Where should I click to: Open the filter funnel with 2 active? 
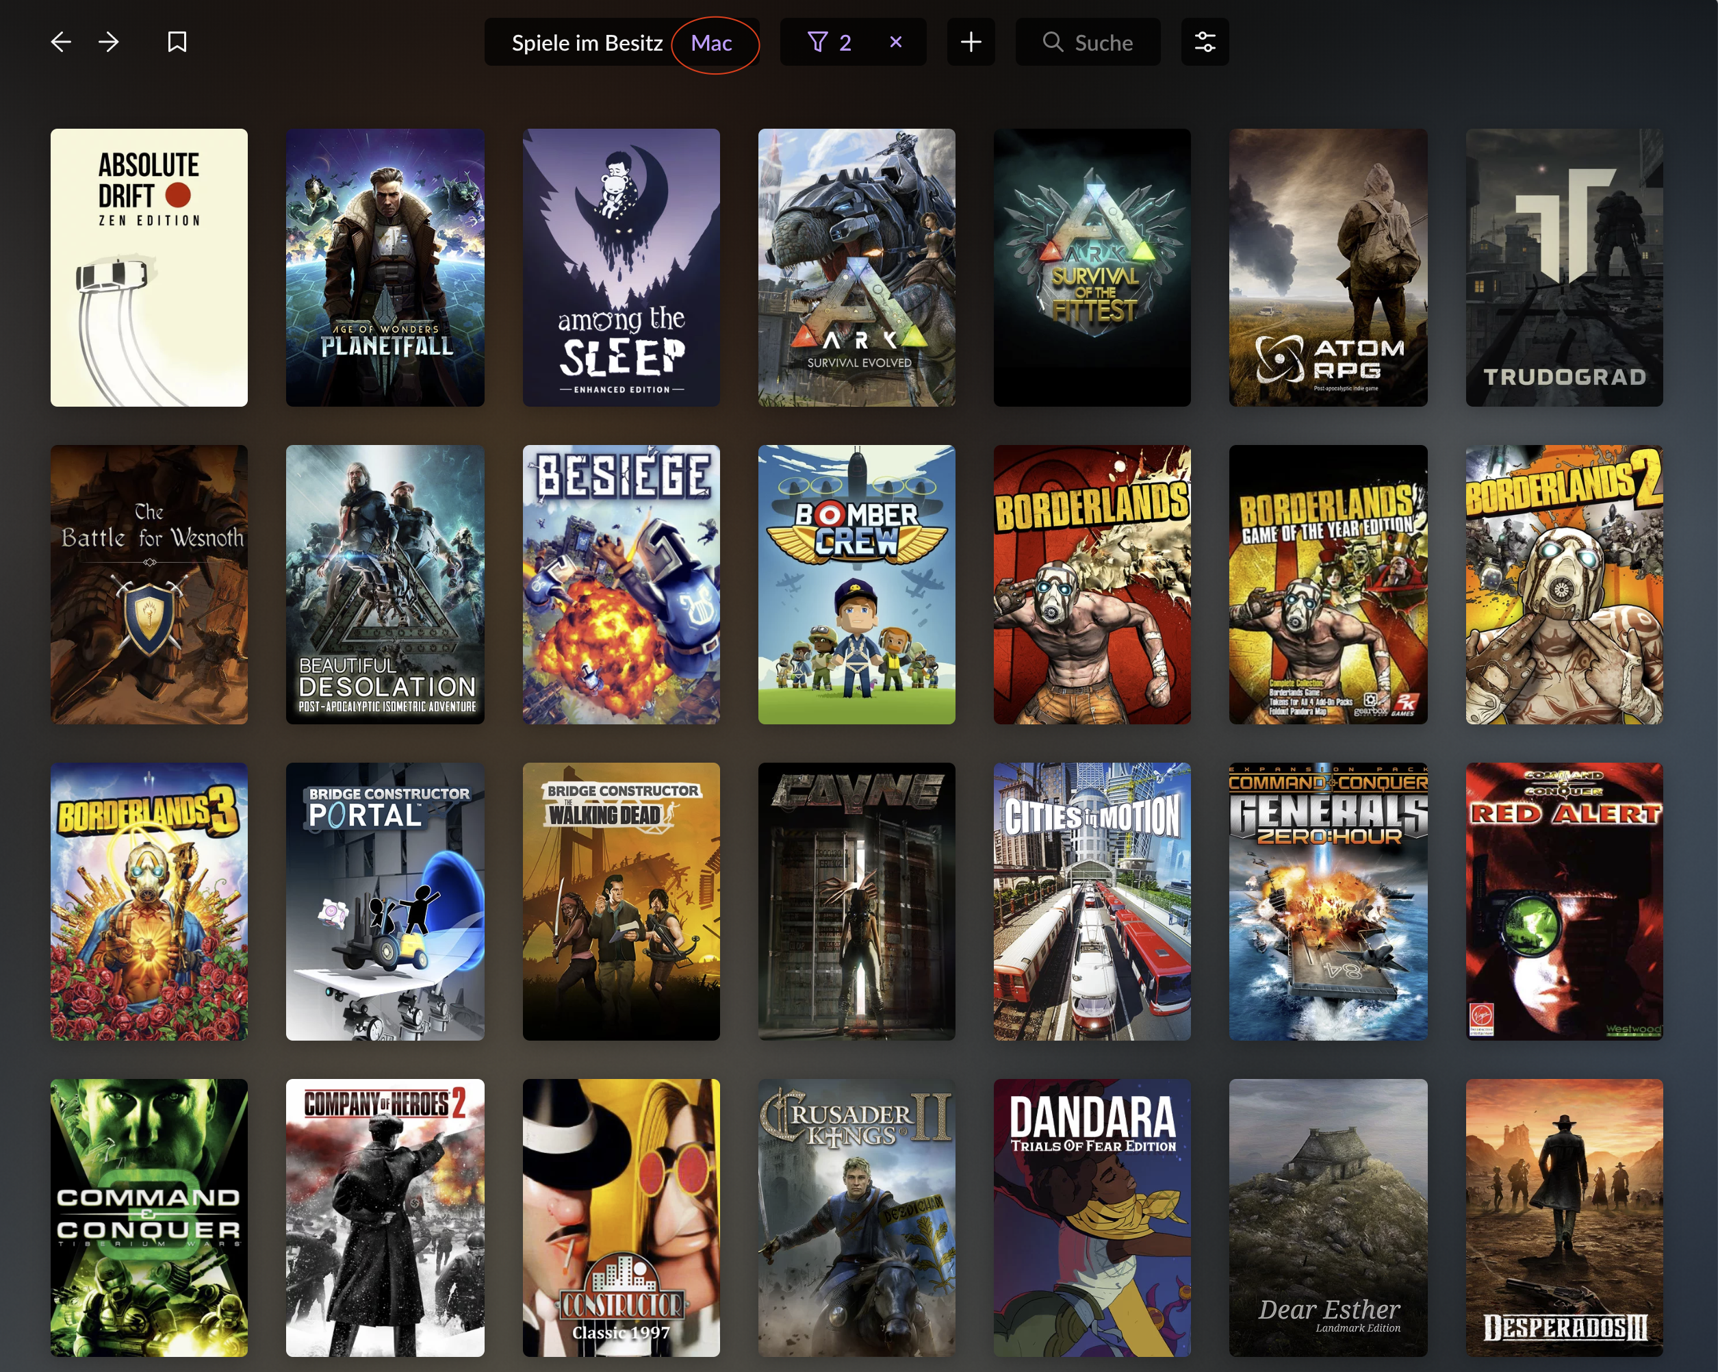(x=829, y=42)
